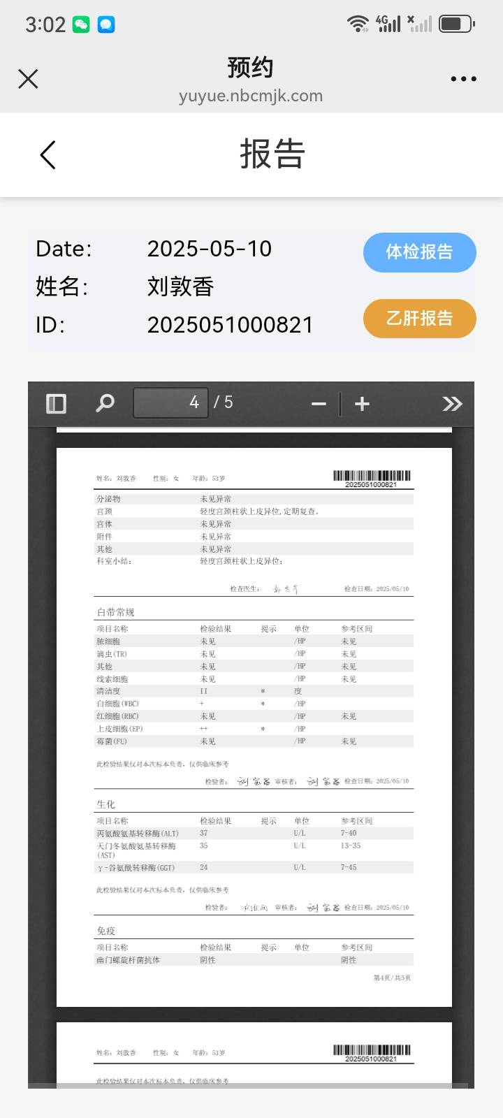Go back using the left arrow icon
This screenshot has height=1118, width=503.
48,155
